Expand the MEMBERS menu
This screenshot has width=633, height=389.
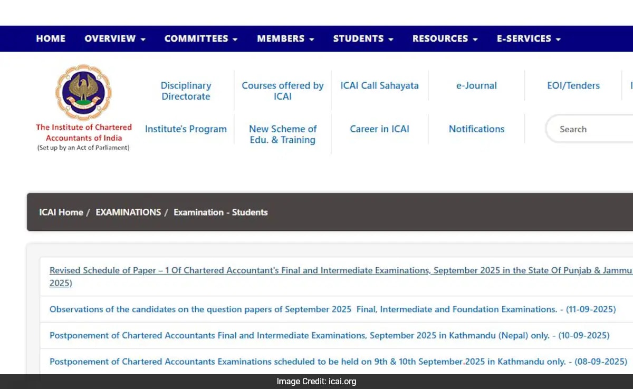click(x=285, y=38)
